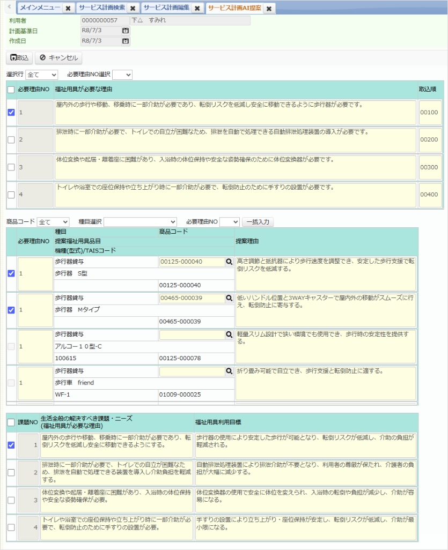This screenshot has height=550, width=448.
Task: Open calendar picker for 作成日
Action: pos(126,41)
